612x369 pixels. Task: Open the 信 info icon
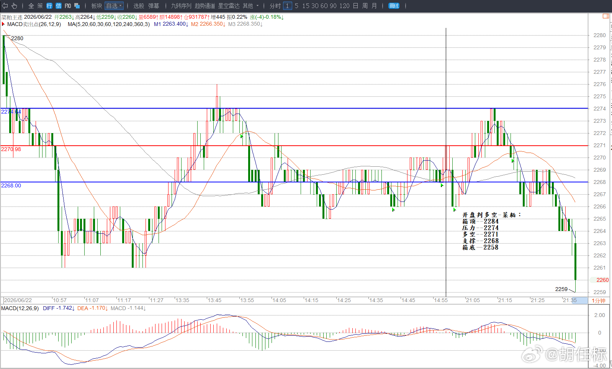[59, 6]
